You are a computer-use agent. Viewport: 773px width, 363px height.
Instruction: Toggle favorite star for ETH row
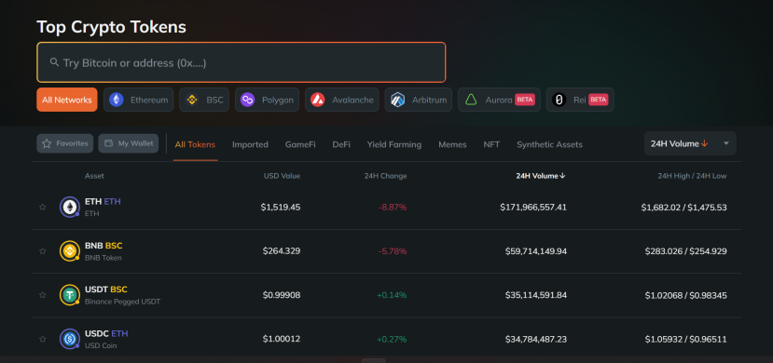point(42,207)
